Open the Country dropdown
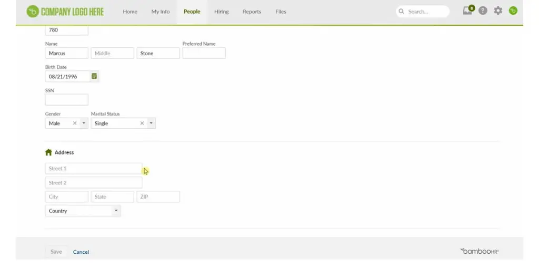 pyautogui.click(x=83, y=211)
